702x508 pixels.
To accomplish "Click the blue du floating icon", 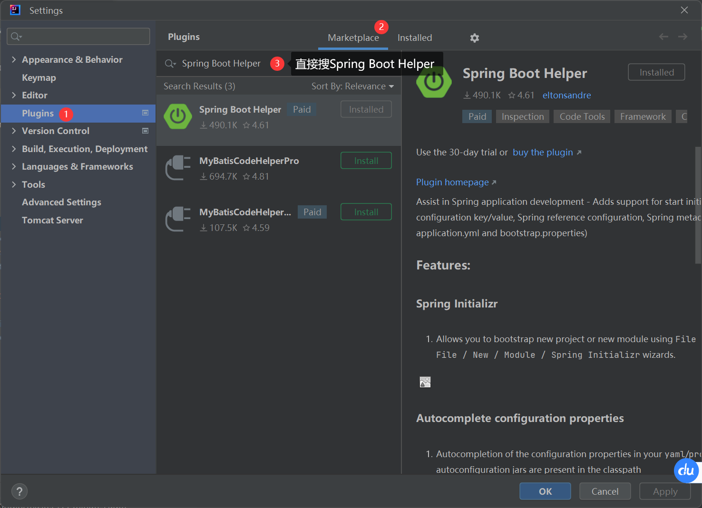I will (x=686, y=470).
